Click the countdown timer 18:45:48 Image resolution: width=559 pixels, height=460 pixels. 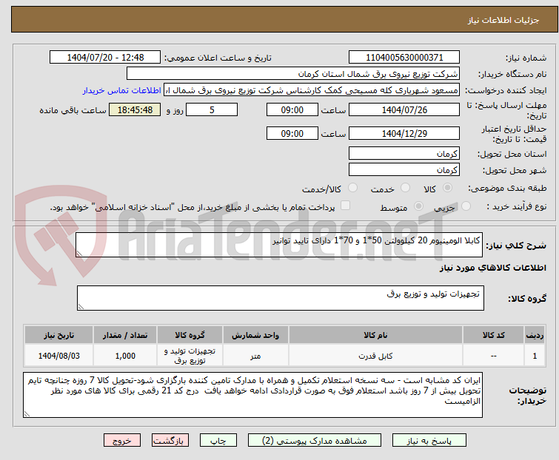tap(135, 109)
